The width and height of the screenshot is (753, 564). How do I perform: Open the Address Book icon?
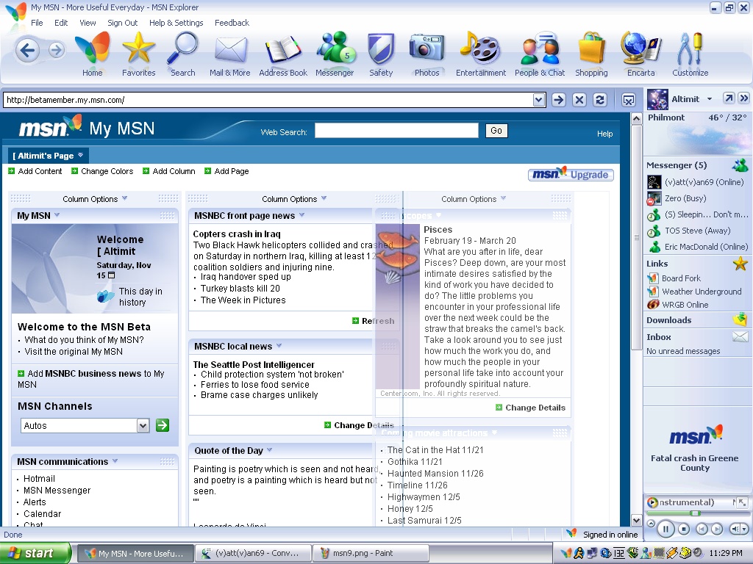coord(283,50)
